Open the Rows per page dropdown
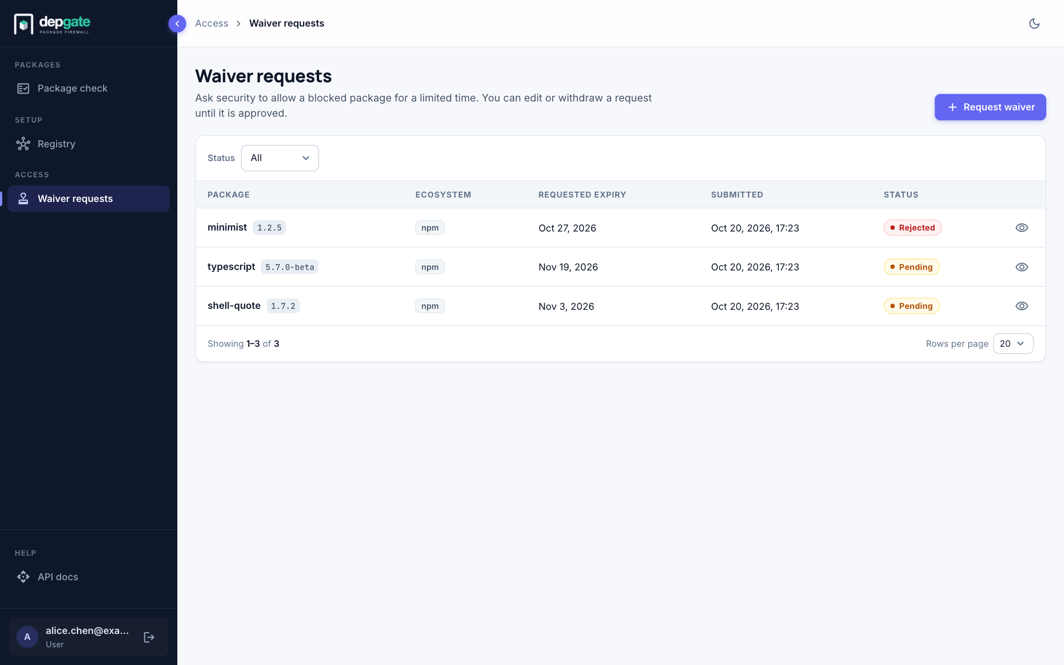Screen dimensions: 1064x665 (x=1013, y=343)
